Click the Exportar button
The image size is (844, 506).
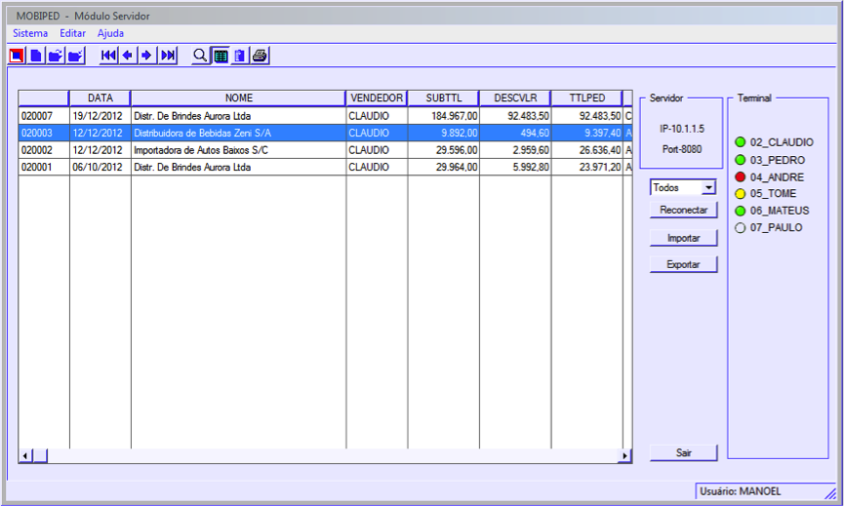[x=684, y=264]
